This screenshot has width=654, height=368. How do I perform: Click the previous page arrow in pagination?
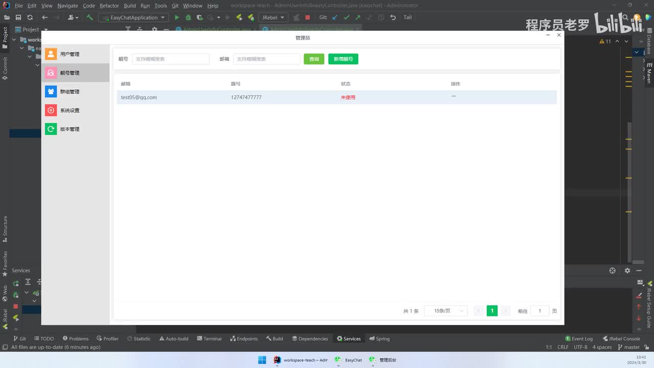[x=479, y=311]
